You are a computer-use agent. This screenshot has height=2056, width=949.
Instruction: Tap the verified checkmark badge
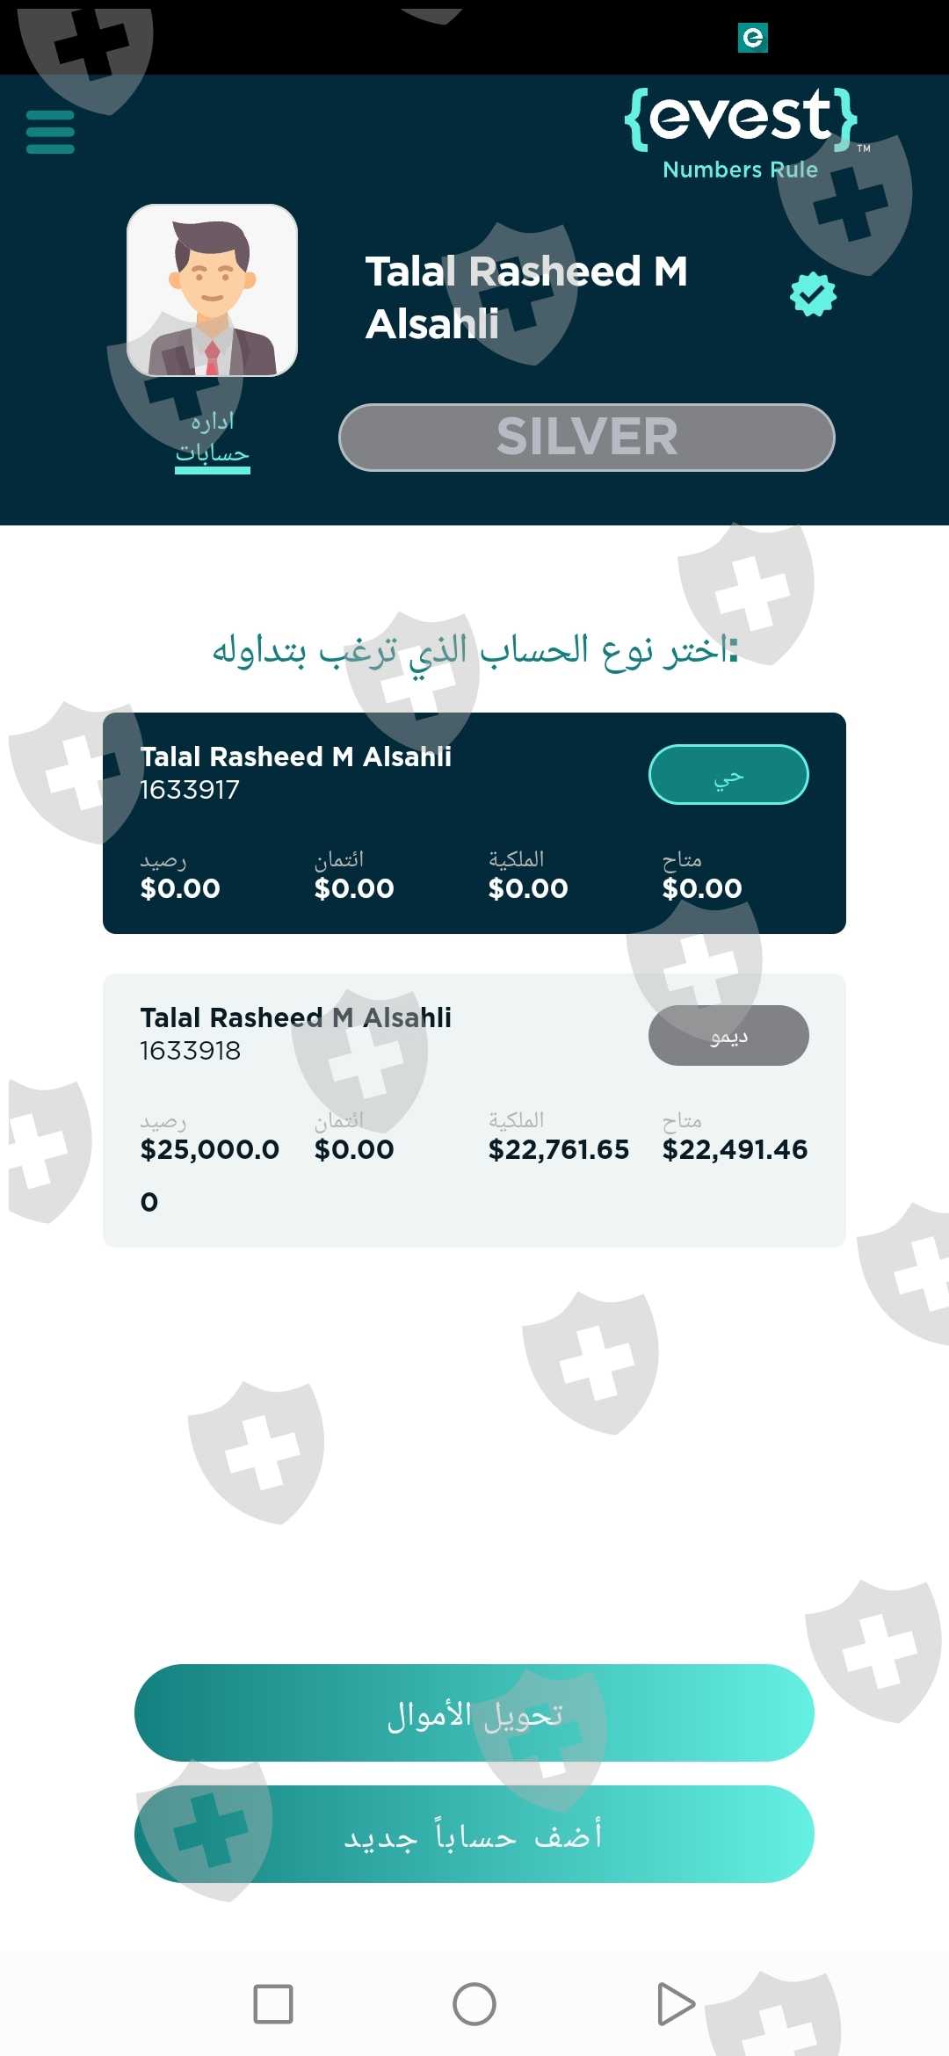click(813, 294)
